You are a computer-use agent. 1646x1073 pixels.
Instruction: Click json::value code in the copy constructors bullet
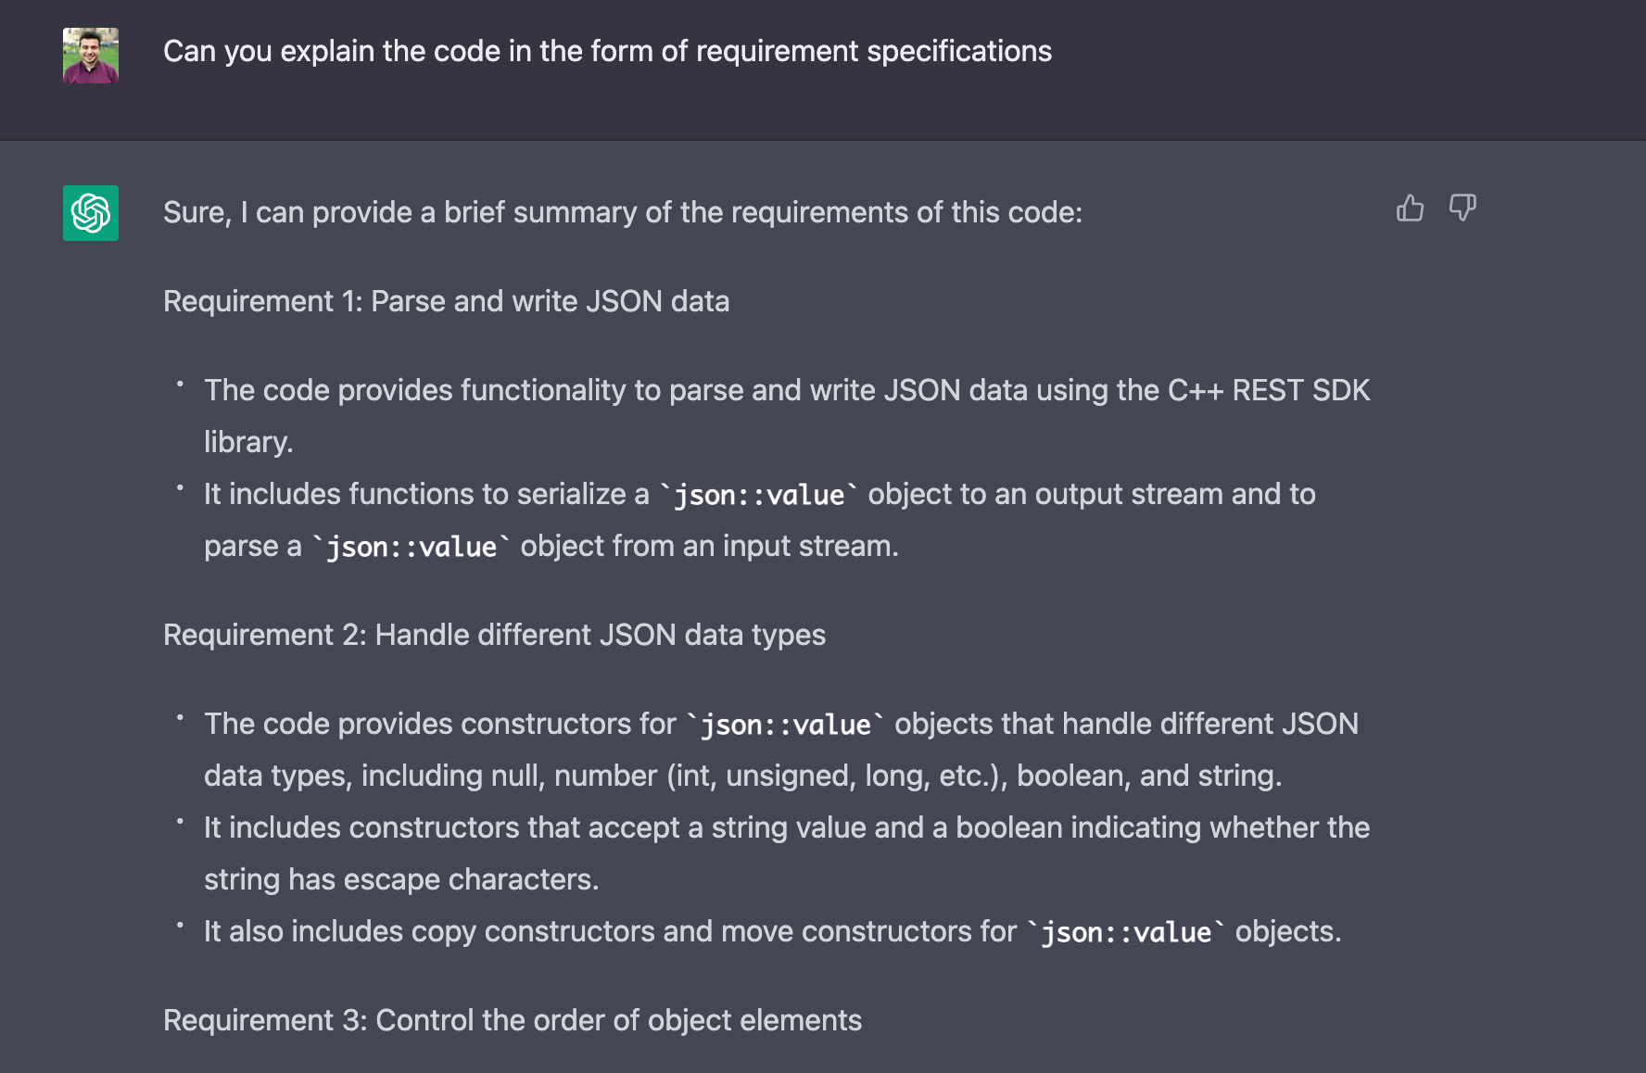(x=1126, y=932)
